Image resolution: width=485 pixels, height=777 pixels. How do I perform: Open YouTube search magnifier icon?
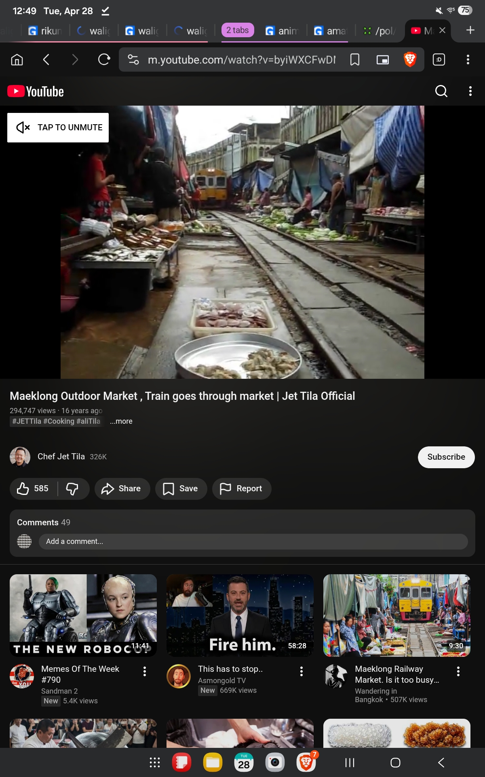click(x=441, y=91)
